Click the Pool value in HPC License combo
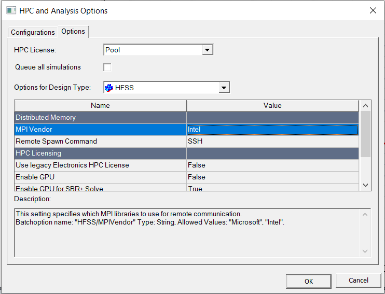This screenshot has width=385, height=294. point(153,50)
